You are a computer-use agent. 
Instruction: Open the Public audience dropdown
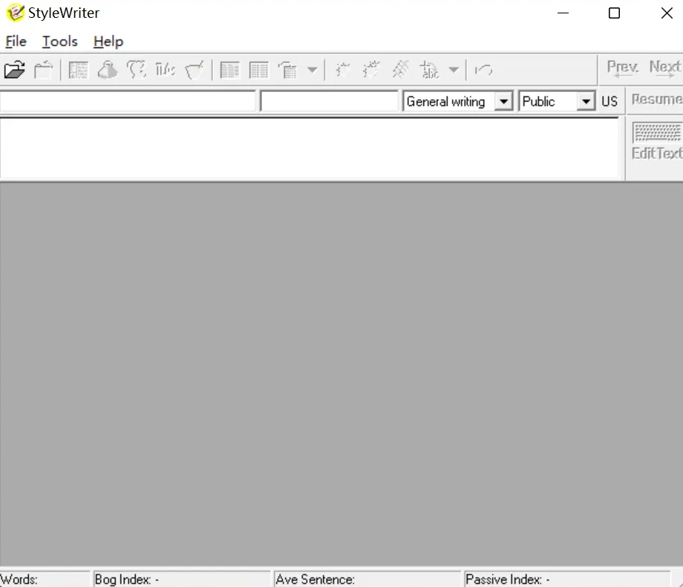tap(586, 102)
